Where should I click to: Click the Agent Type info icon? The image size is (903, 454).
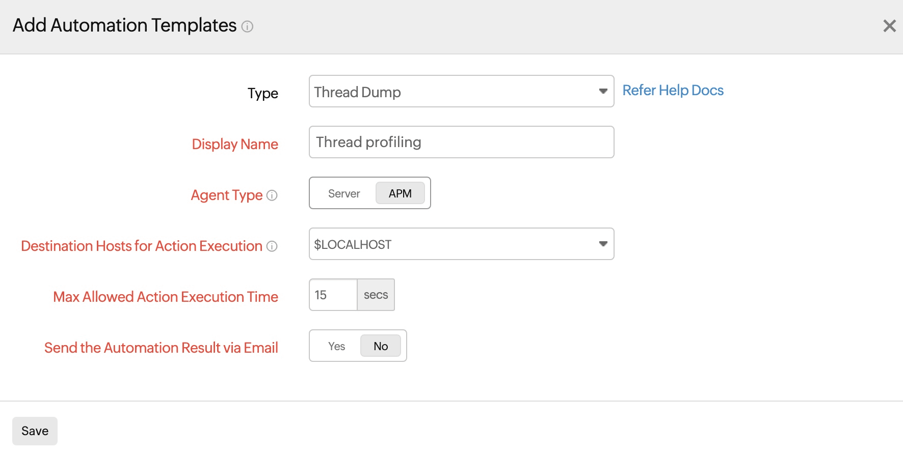point(272,195)
